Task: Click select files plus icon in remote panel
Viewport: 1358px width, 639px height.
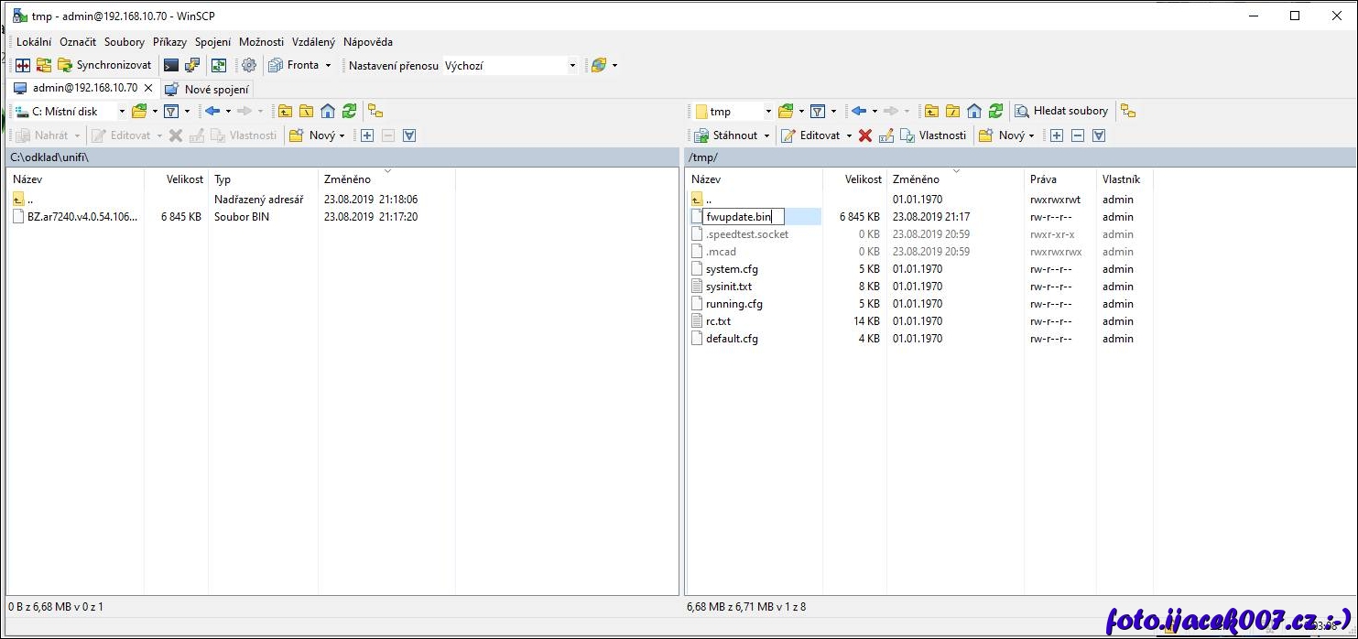Action: click(1056, 135)
